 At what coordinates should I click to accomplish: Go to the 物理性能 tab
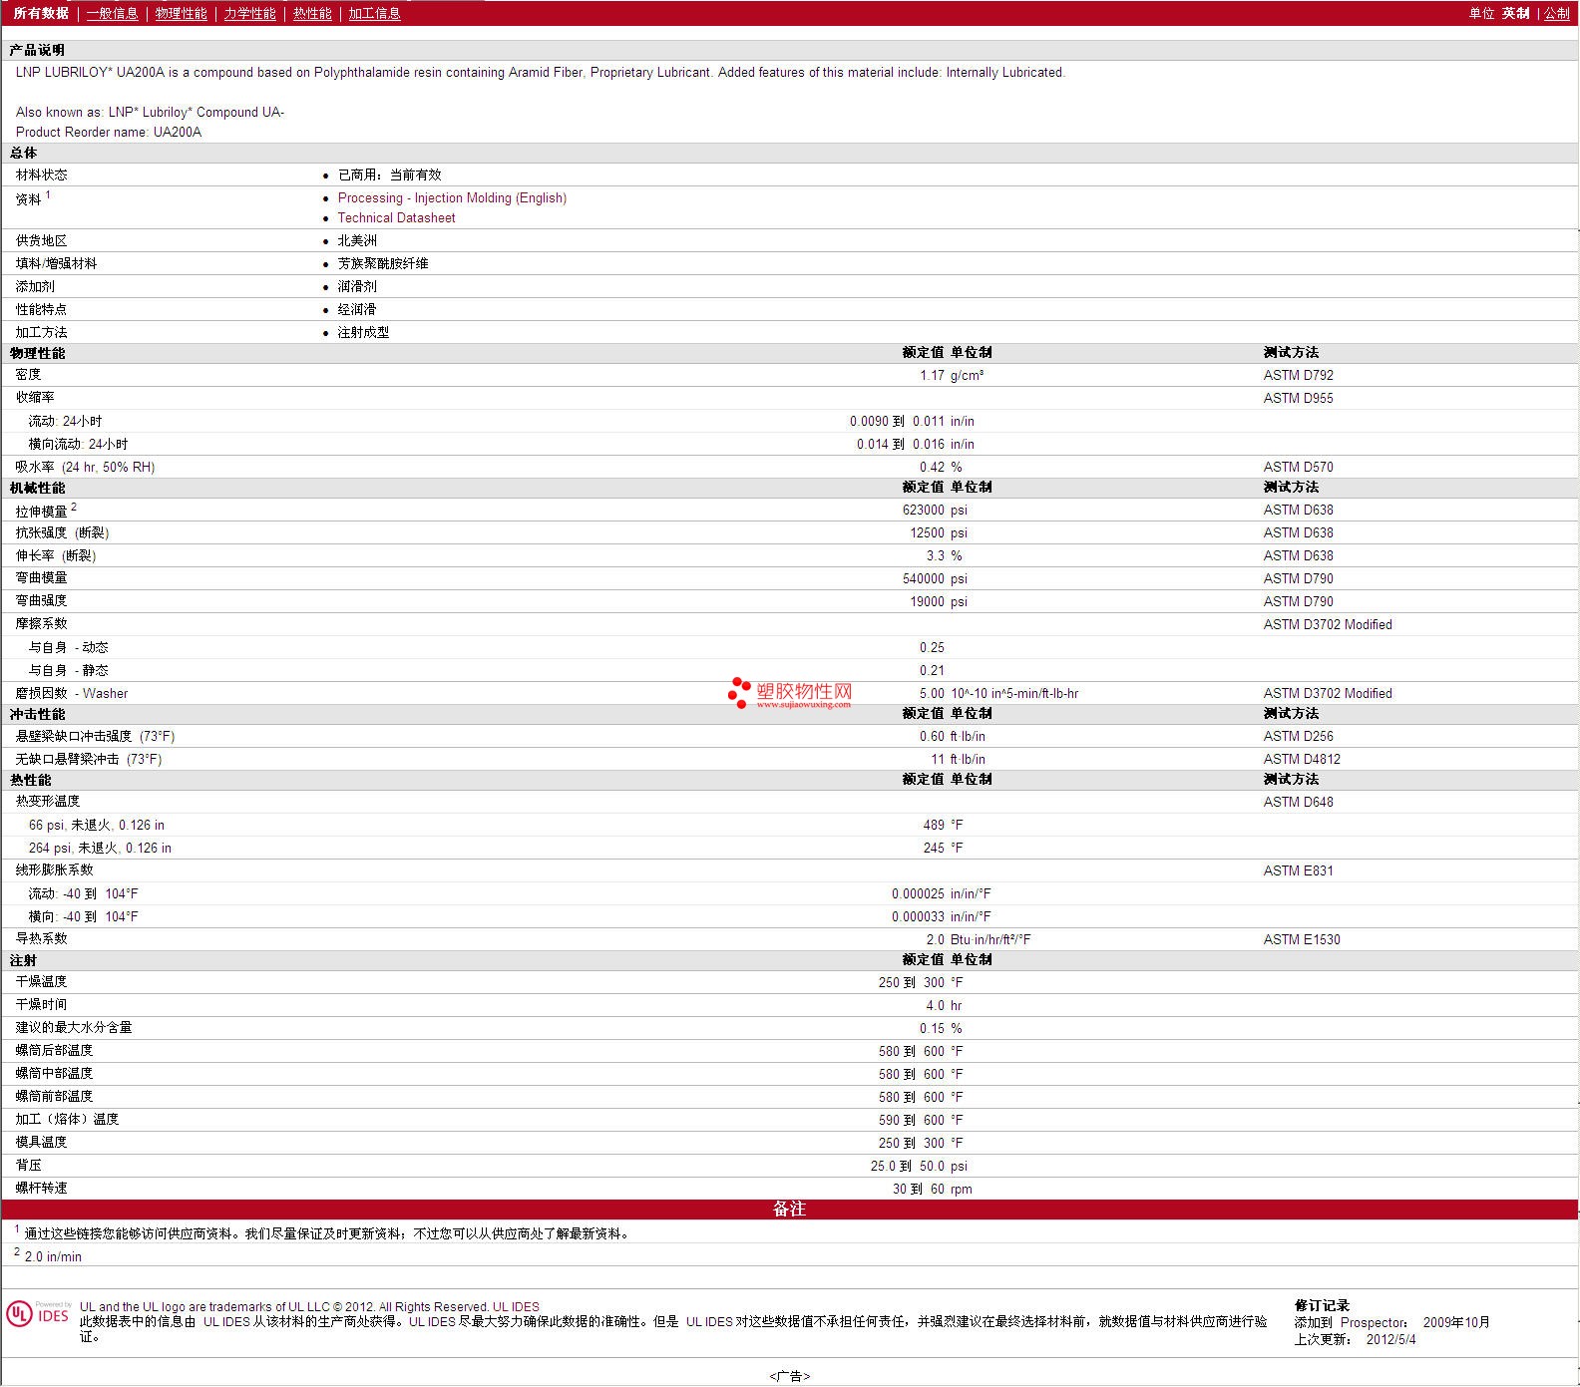181,13
